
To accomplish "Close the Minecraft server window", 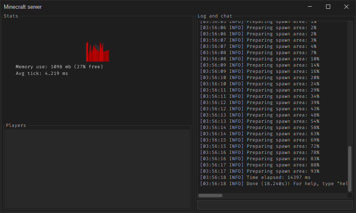I will pyautogui.click(x=346, y=7).
